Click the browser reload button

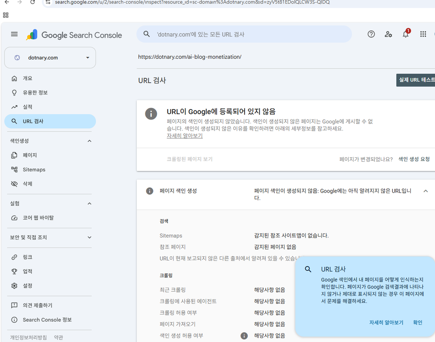[x=32, y=2]
